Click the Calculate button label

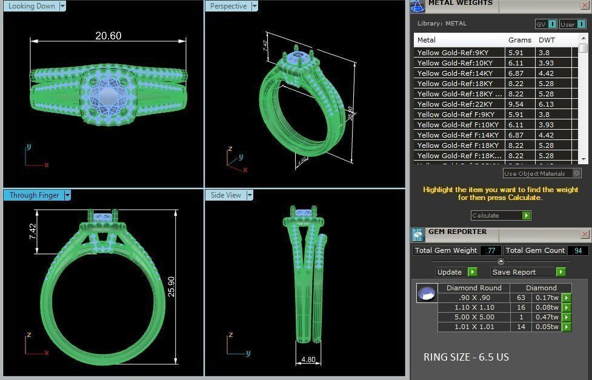coord(485,215)
